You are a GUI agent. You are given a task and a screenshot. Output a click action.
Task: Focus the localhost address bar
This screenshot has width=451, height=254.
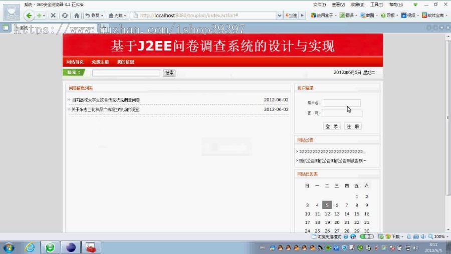point(205,15)
